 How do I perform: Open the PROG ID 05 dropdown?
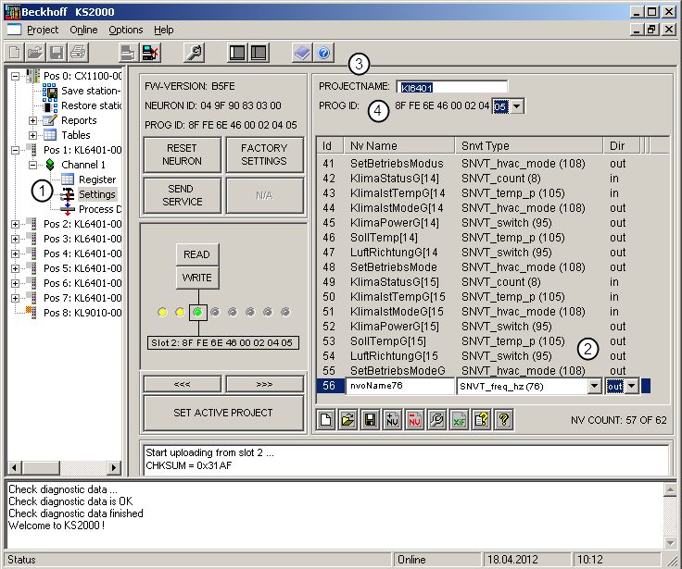click(516, 106)
